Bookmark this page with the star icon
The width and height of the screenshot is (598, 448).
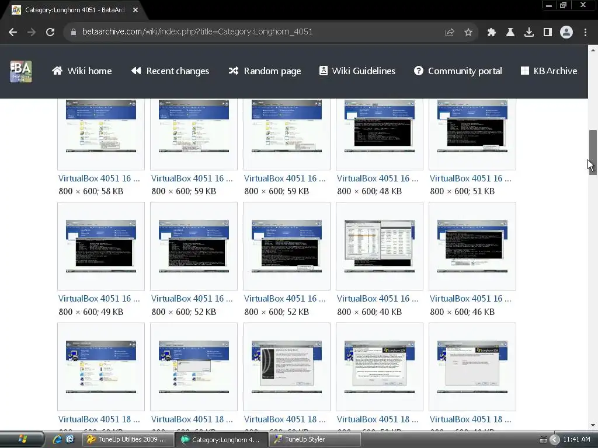click(468, 33)
